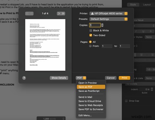Click the center align icon in sidebar
This screenshot has height=120, width=155.
pos(141,55)
